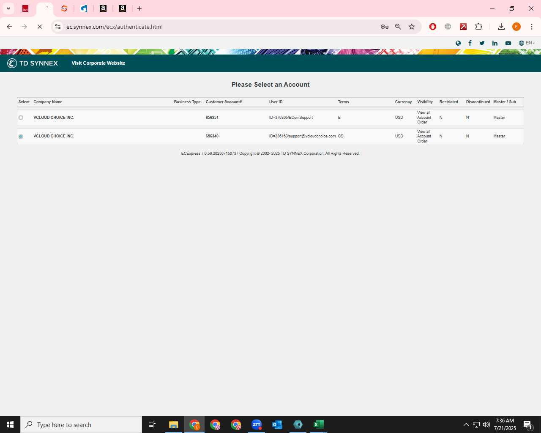The width and height of the screenshot is (541, 433).
Task: Open the YouTube icon link
Action: click(x=508, y=43)
